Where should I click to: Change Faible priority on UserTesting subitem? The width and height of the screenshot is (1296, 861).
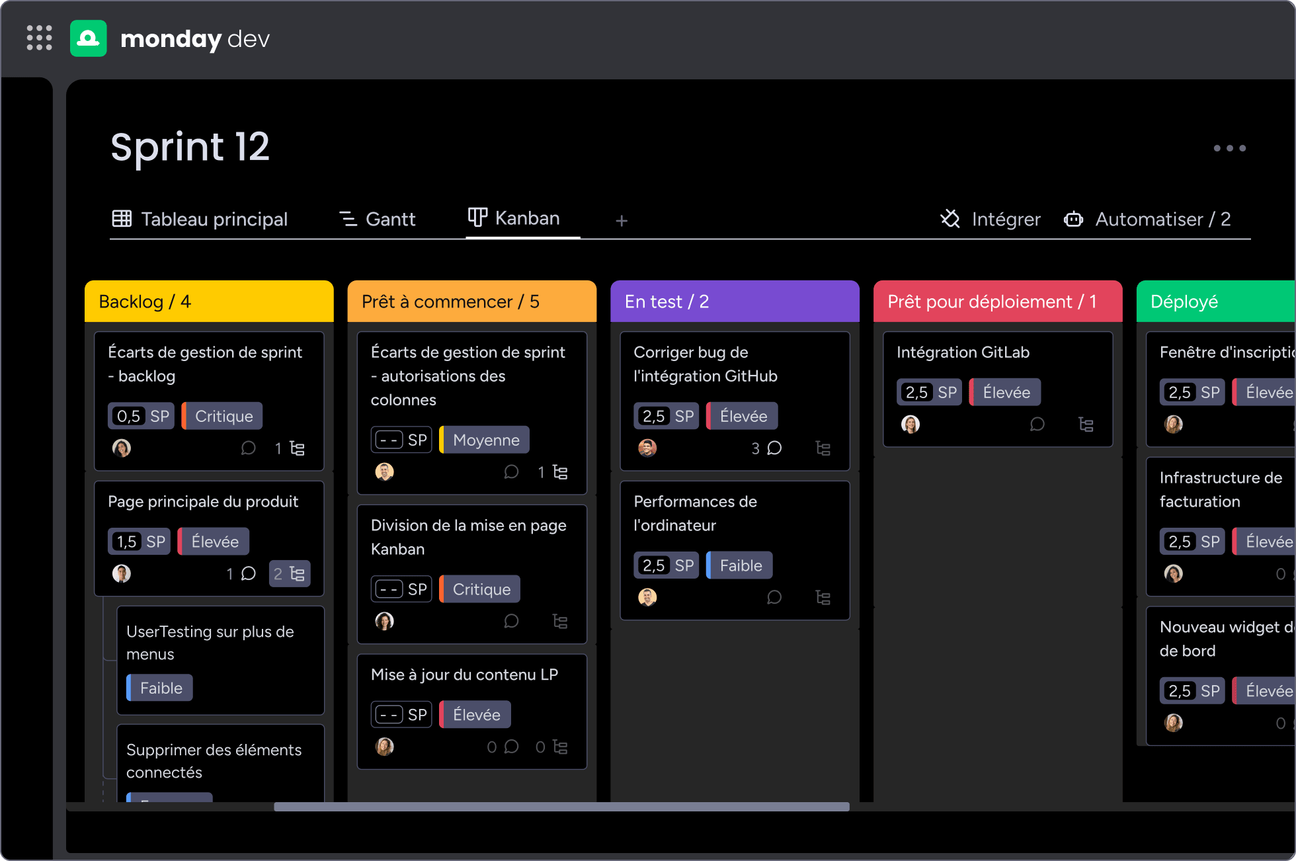pyautogui.click(x=160, y=688)
